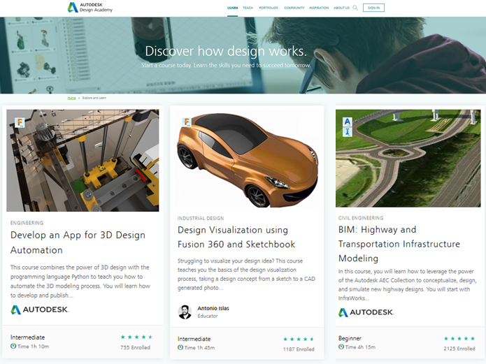Click the Beginner level label
Image resolution: width=486 pixels, height=364 pixels.
[x=350, y=338]
